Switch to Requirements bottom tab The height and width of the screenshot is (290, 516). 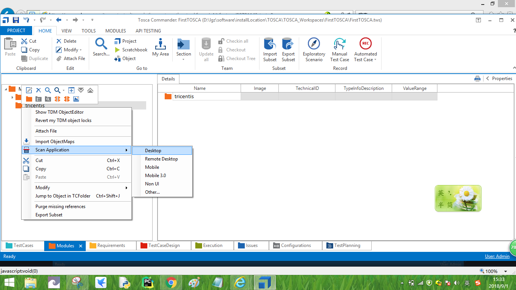pos(111,245)
